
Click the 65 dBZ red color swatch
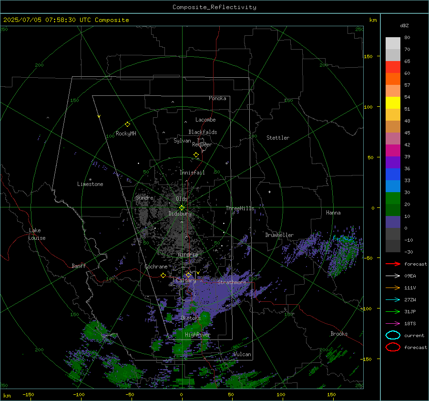393,67
